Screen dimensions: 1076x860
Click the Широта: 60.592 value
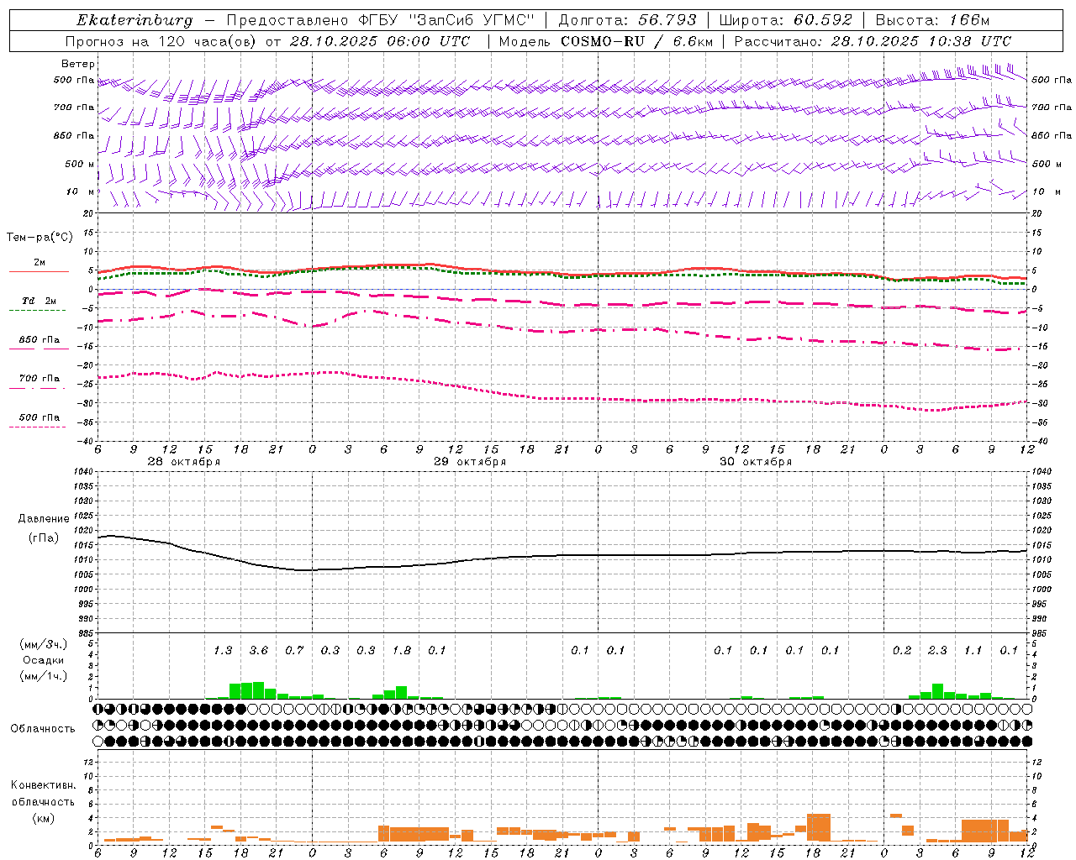point(786,20)
